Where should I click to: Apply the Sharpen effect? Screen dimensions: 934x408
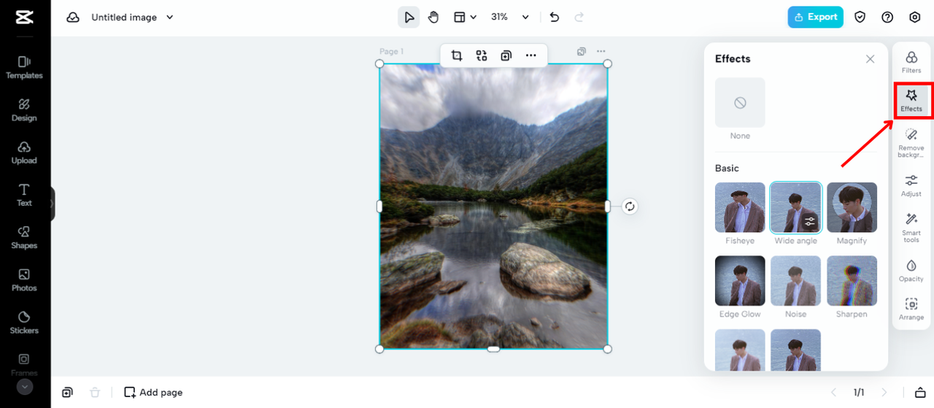click(x=852, y=280)
